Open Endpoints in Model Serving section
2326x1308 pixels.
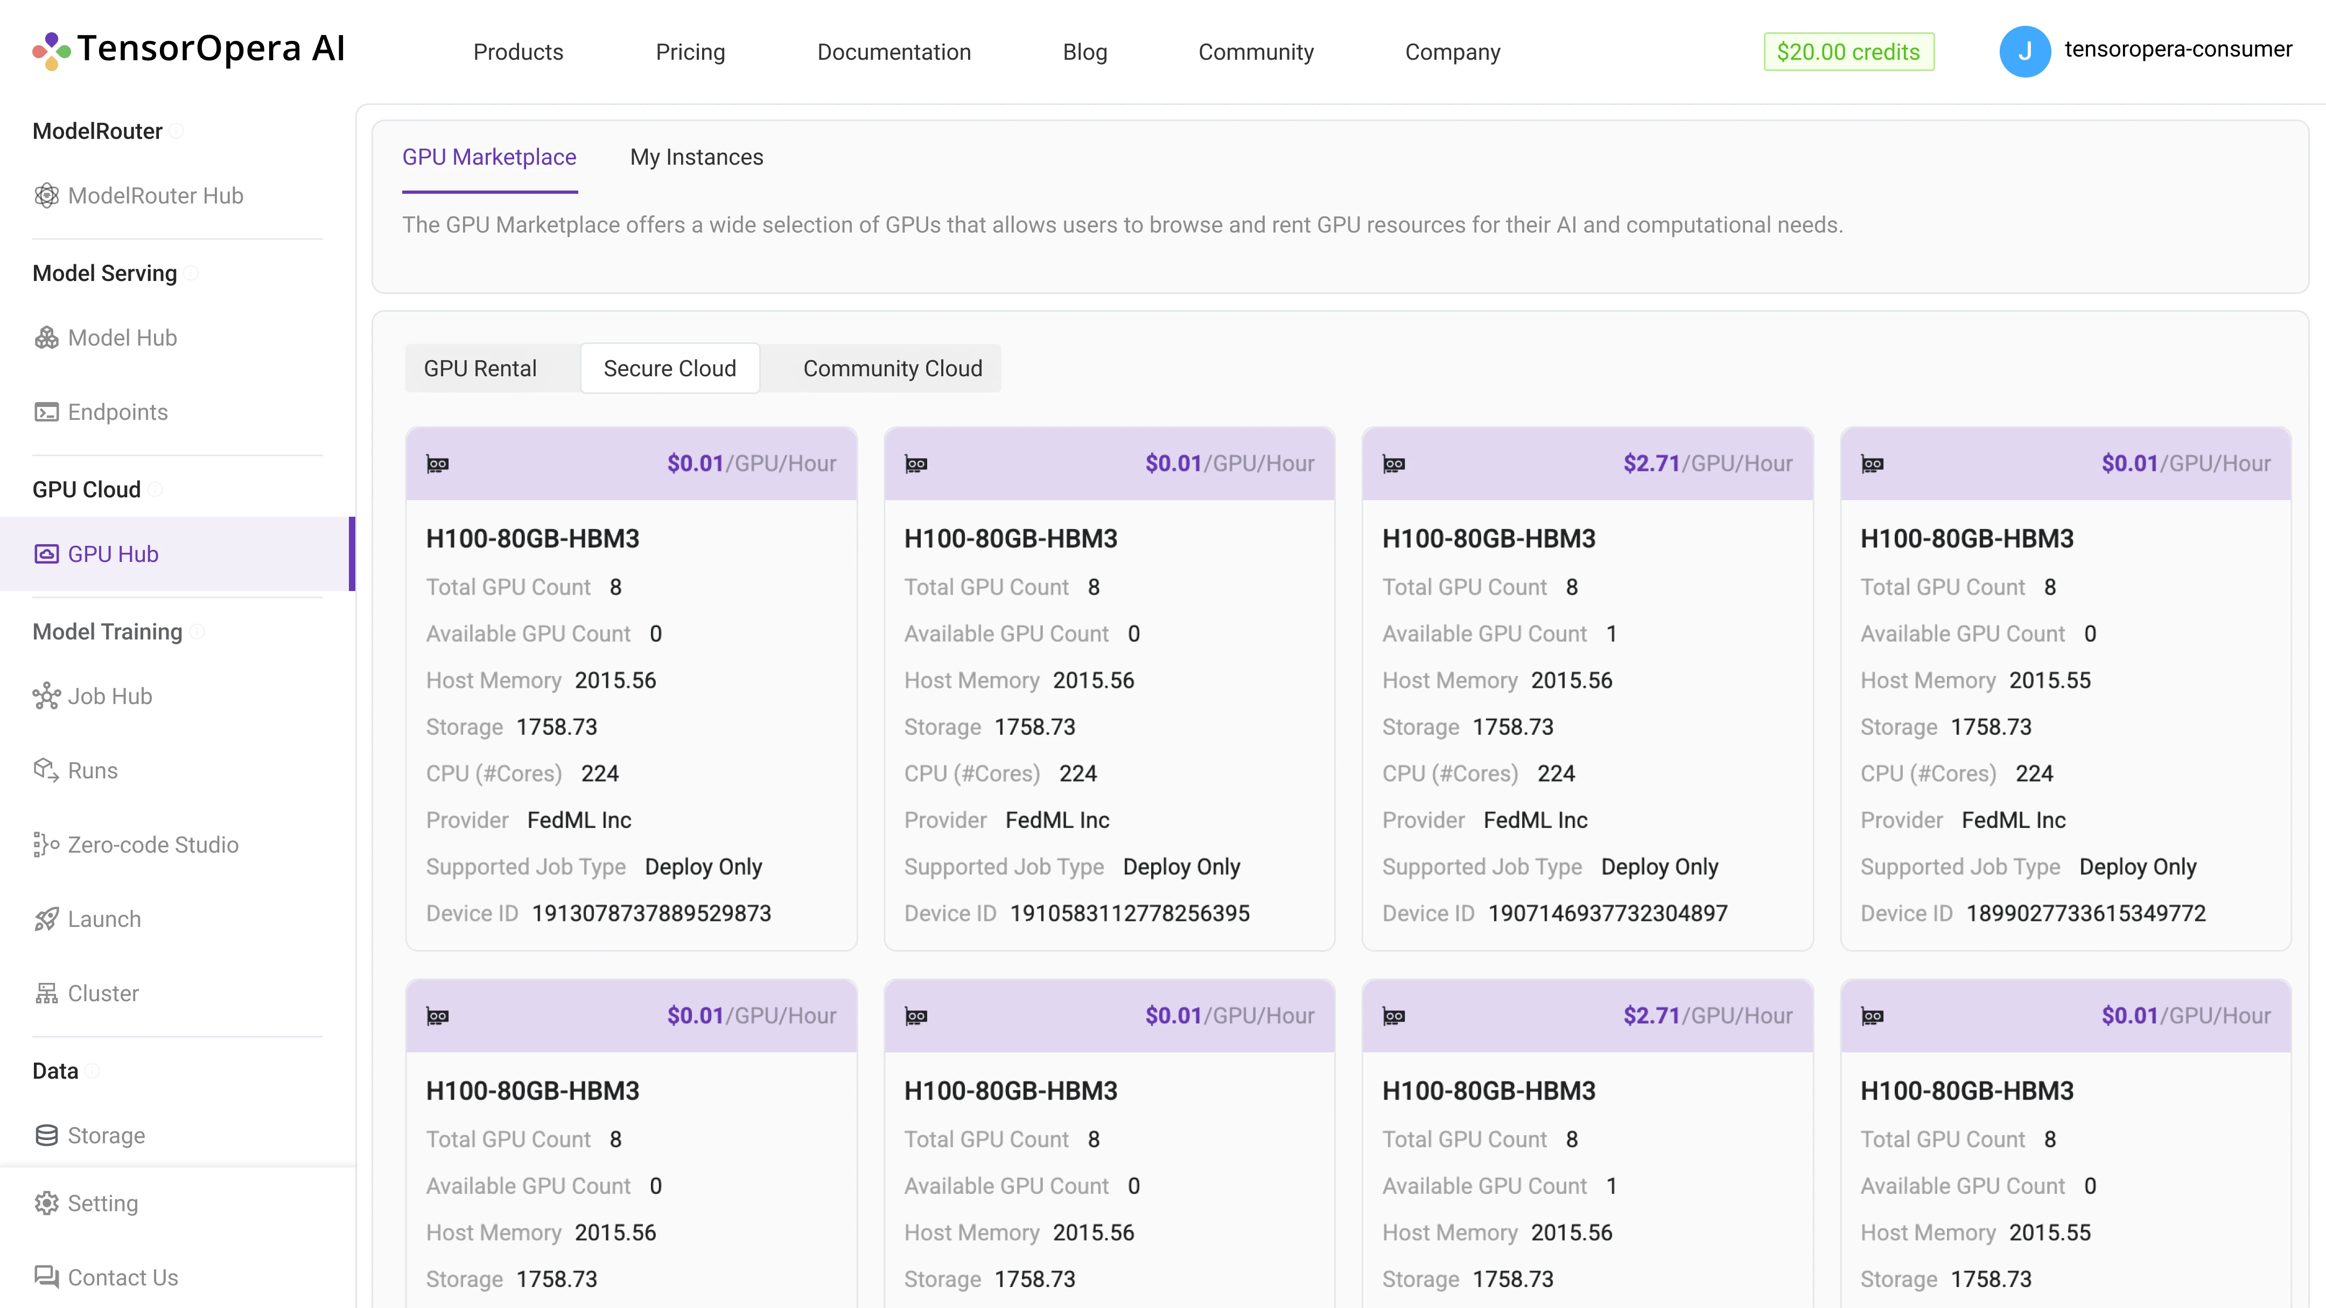pyautogui.click(x=118, y=412)
